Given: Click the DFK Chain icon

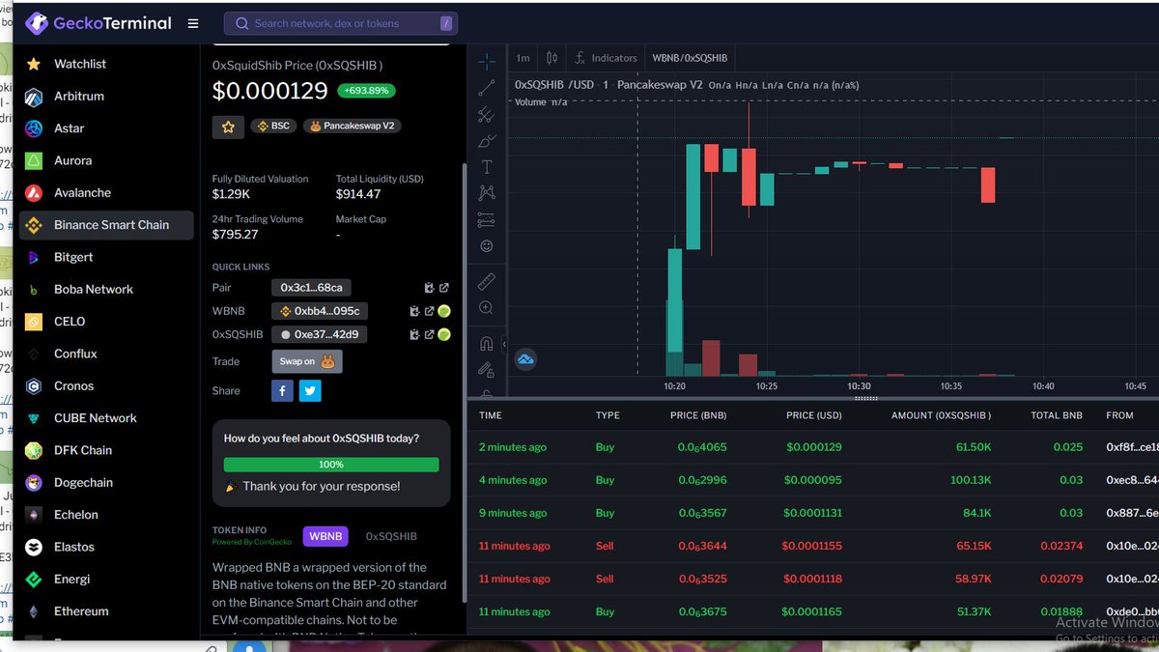Looking at the screenshot, I should coord(34,450).
